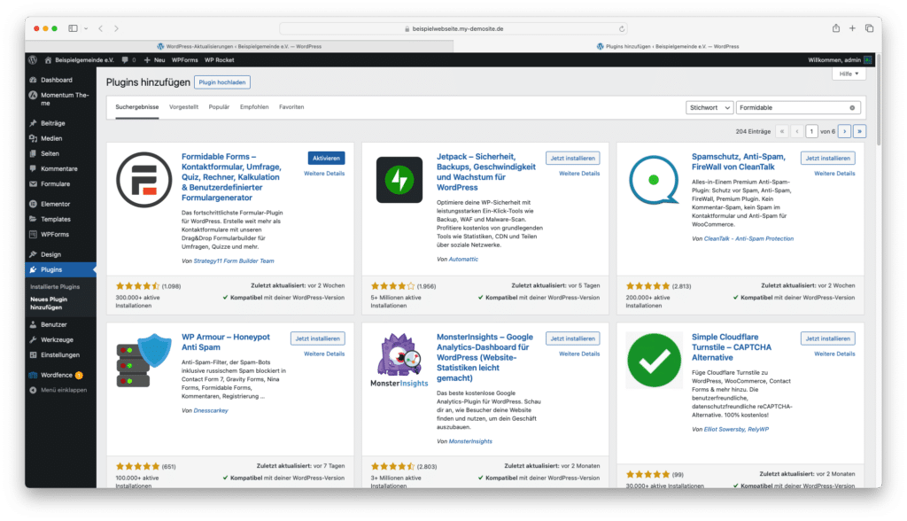This screenshot has height=521, width=907.
Task: Go to Beiträge in the sidebar
Action: coord(52,123)
